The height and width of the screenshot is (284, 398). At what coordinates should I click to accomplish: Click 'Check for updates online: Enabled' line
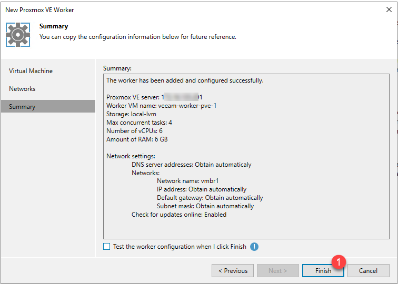179,215
